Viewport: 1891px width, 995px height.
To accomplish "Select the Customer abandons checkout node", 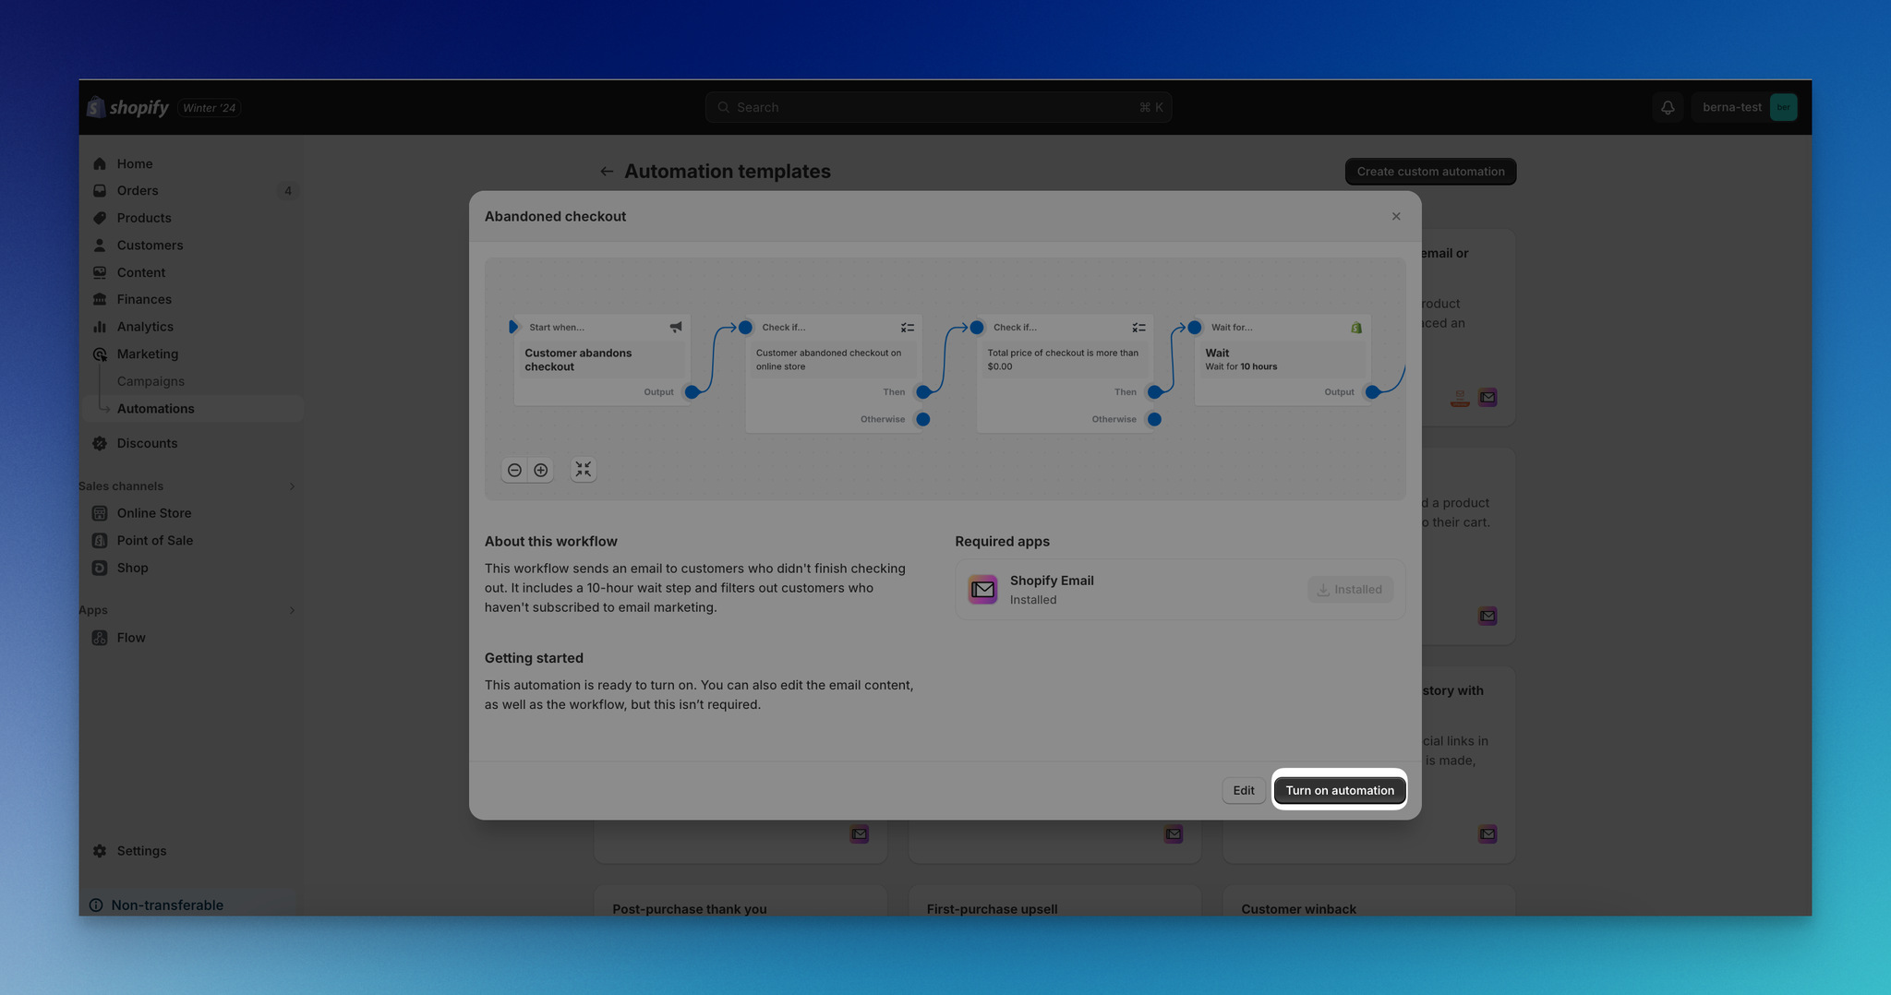I will point(602,360).
